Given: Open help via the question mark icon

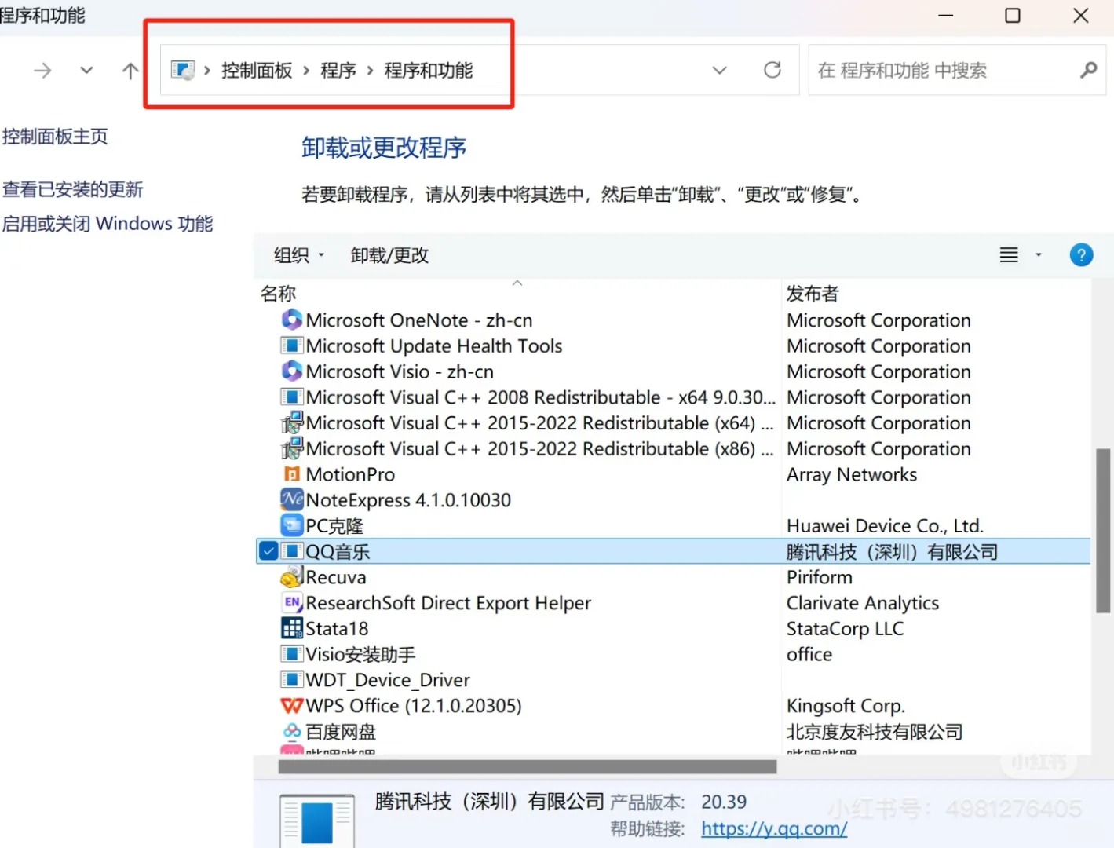Looking at the screenshot, I should (1081, 254).
